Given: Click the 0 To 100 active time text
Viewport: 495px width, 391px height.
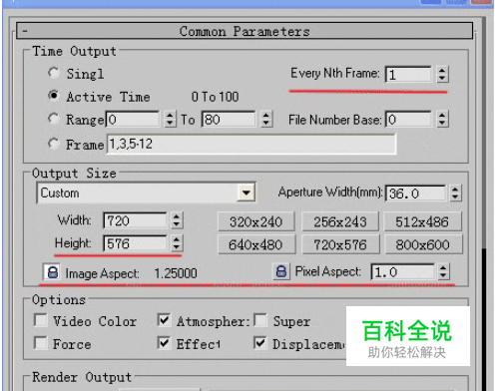Looking at the screenshot, I should click(215, 97).
